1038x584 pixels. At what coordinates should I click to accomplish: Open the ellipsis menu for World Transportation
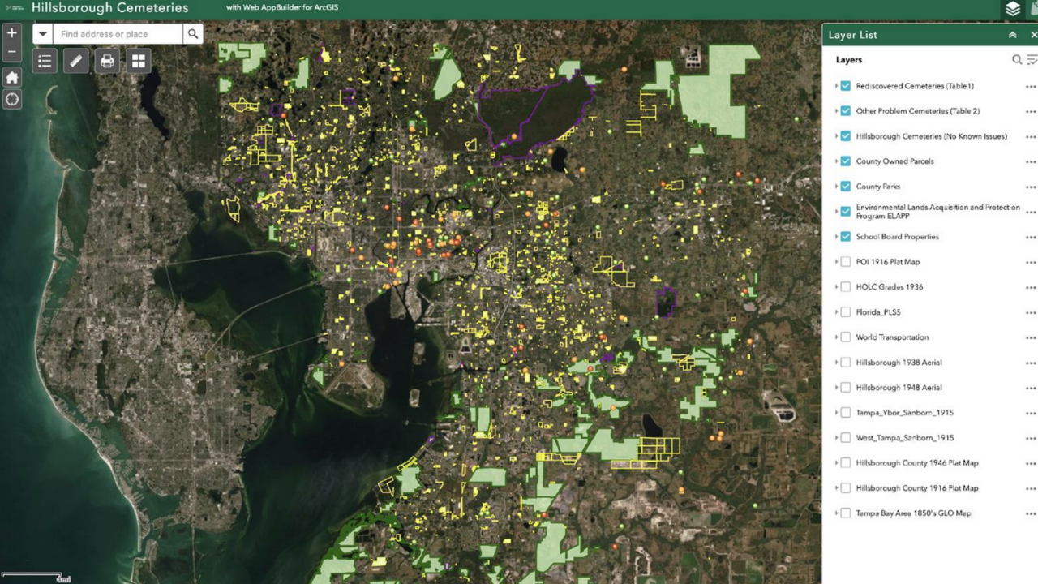pyautogui.click(x=1031, y=337)
